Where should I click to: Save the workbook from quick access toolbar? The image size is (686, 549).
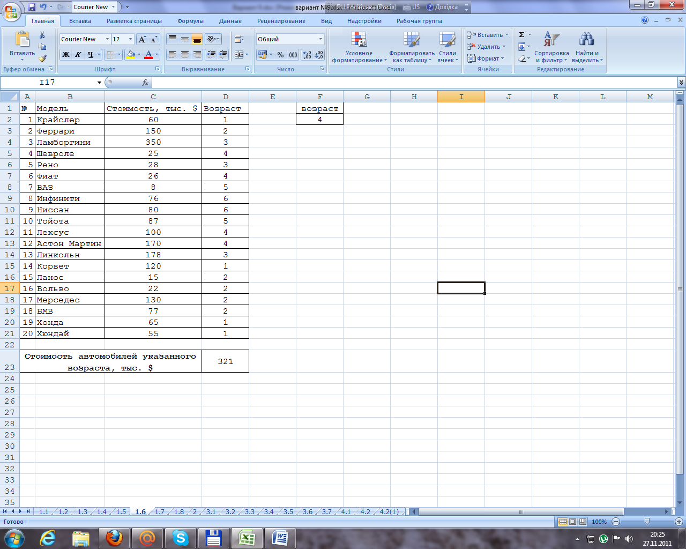[x=32, y=7]
